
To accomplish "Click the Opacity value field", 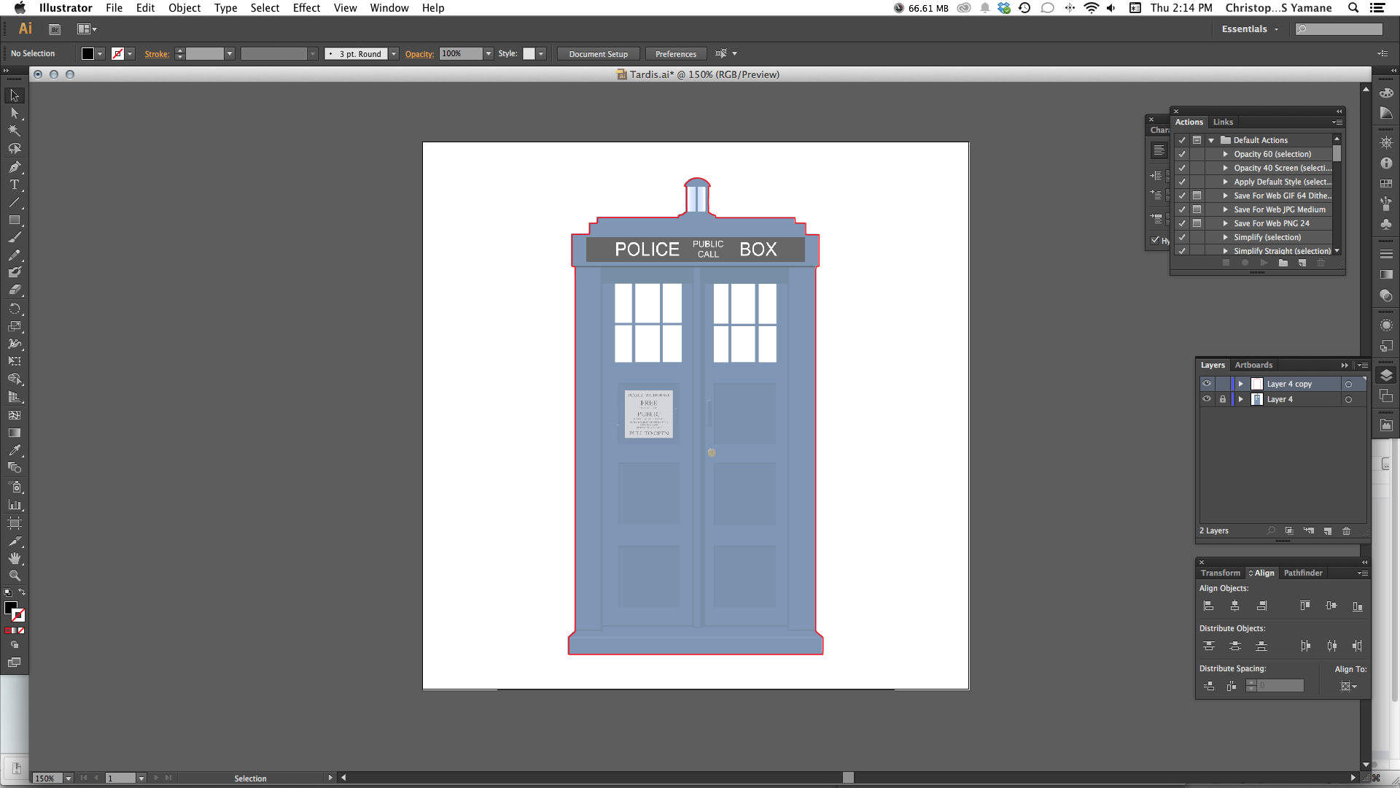I will (461, 54).
